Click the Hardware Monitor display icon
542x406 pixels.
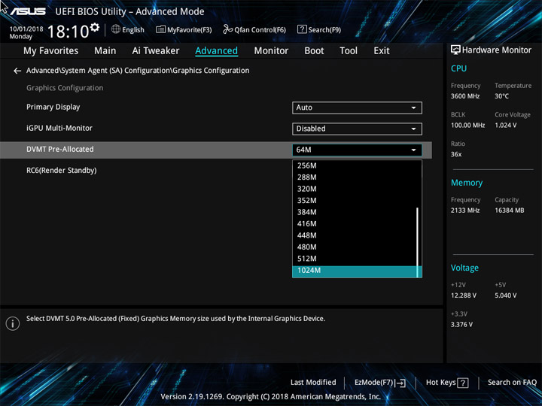(455, 50)
